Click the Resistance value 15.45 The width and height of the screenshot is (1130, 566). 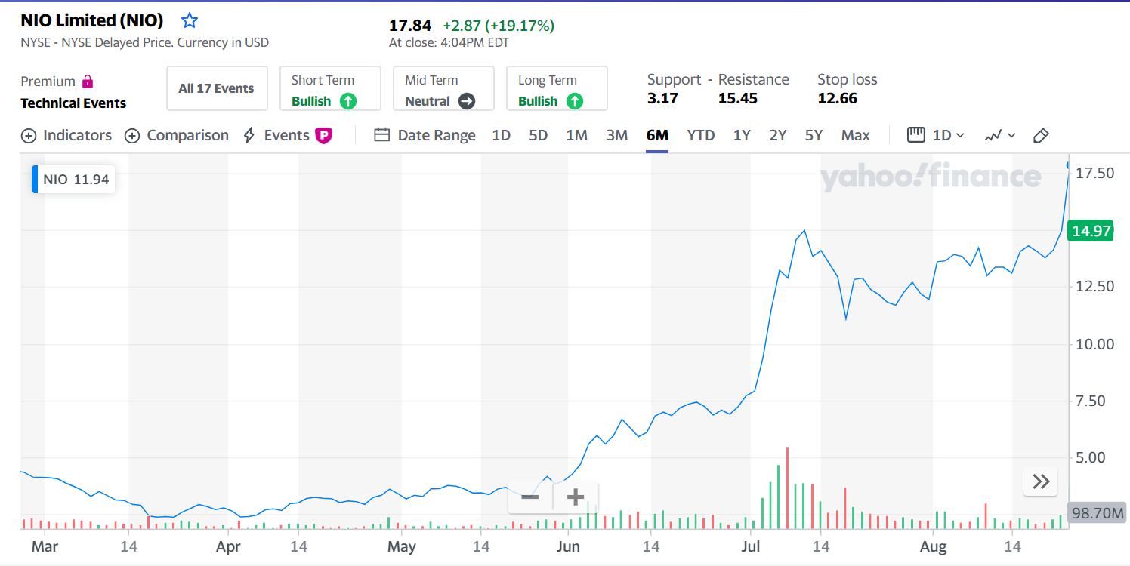click(738, 99)
